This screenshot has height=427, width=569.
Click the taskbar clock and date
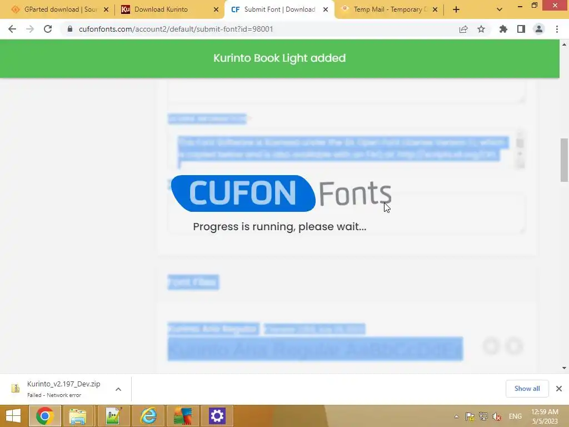coord(545,416)
